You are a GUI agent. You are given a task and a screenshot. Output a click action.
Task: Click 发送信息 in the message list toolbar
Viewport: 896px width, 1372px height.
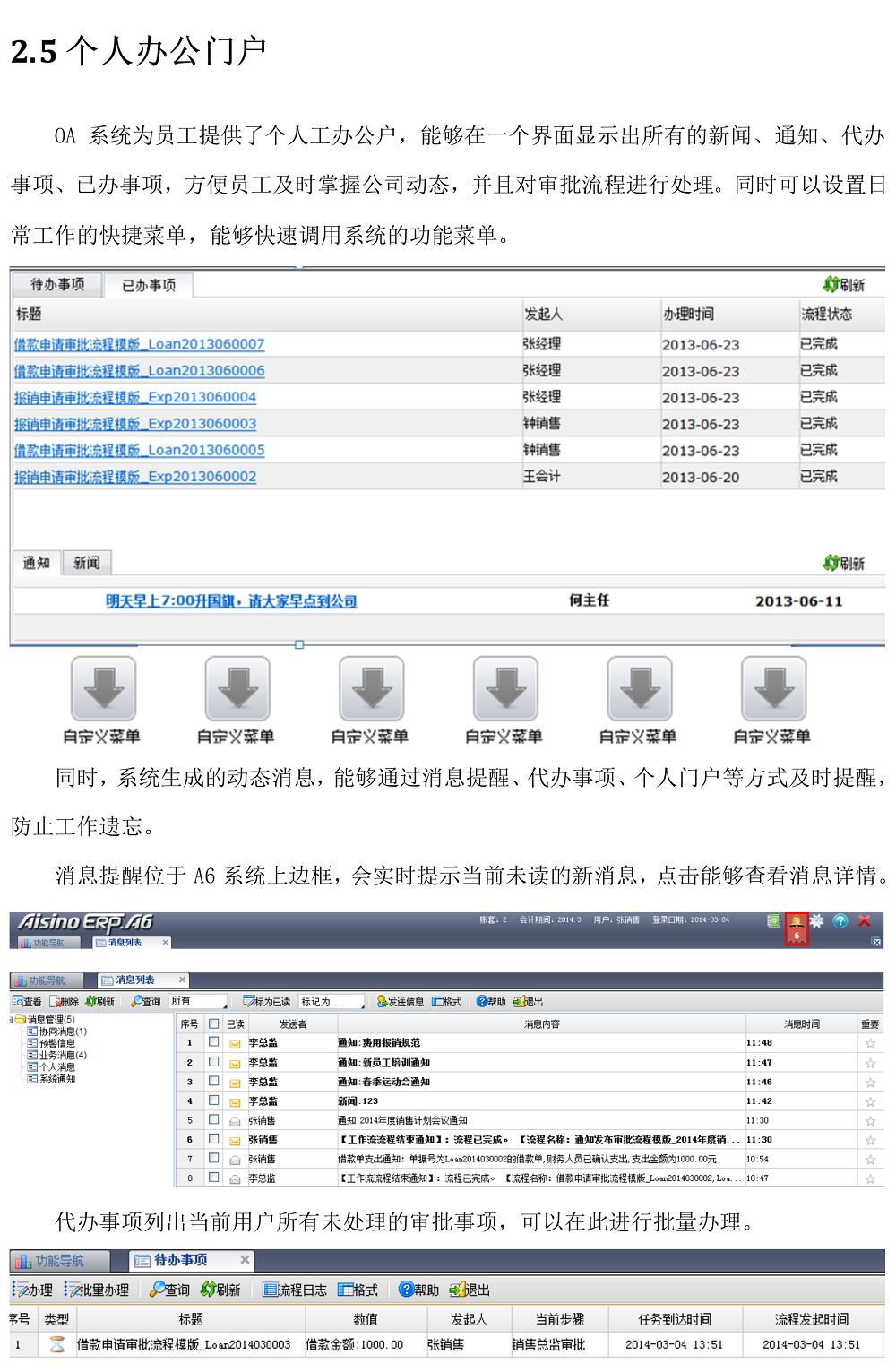401,1002
